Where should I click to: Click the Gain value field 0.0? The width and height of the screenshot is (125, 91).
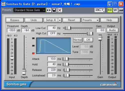(x=100, y=30)
